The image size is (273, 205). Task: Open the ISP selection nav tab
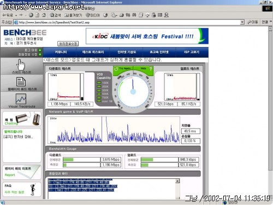click(192, 52)
